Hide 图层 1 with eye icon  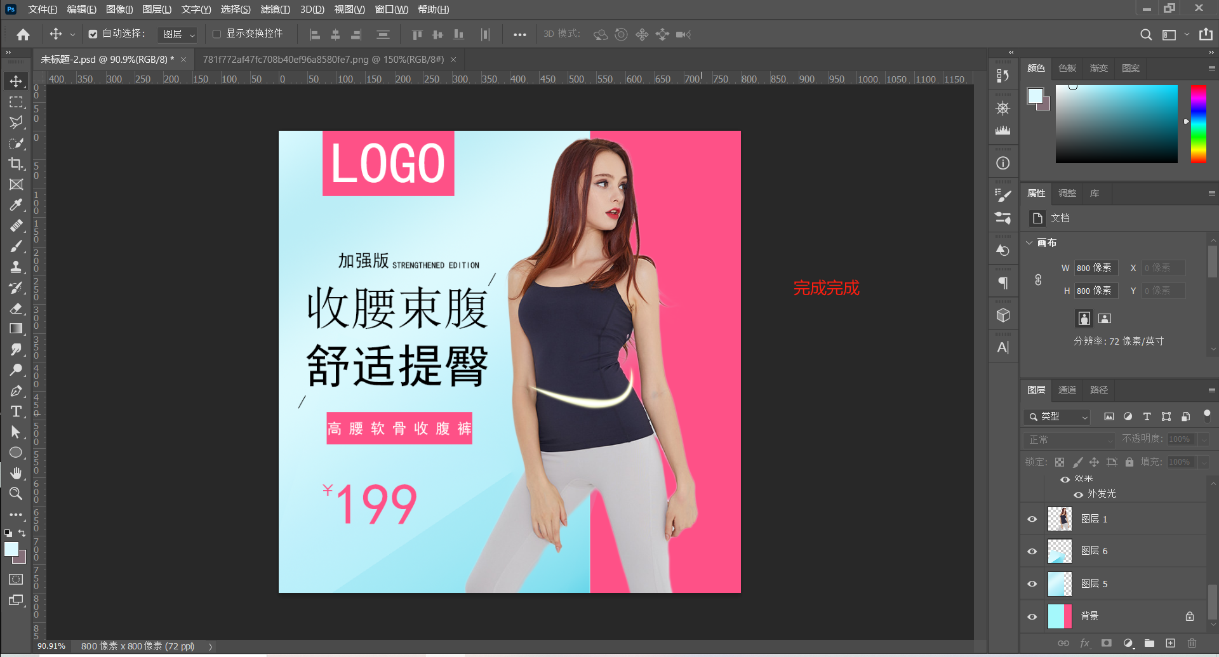[x=1032, y=519]
